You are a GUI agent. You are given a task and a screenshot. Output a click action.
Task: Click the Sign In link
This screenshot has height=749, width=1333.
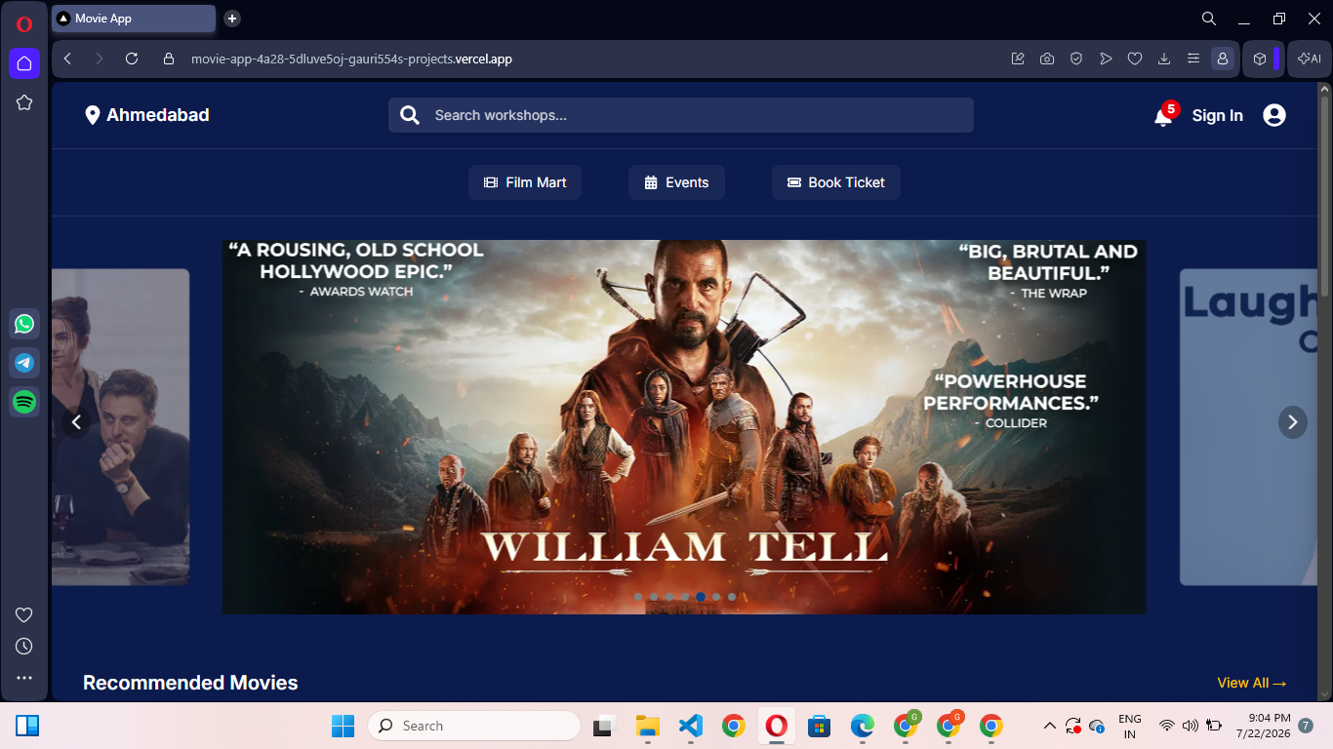[1218, 115]
